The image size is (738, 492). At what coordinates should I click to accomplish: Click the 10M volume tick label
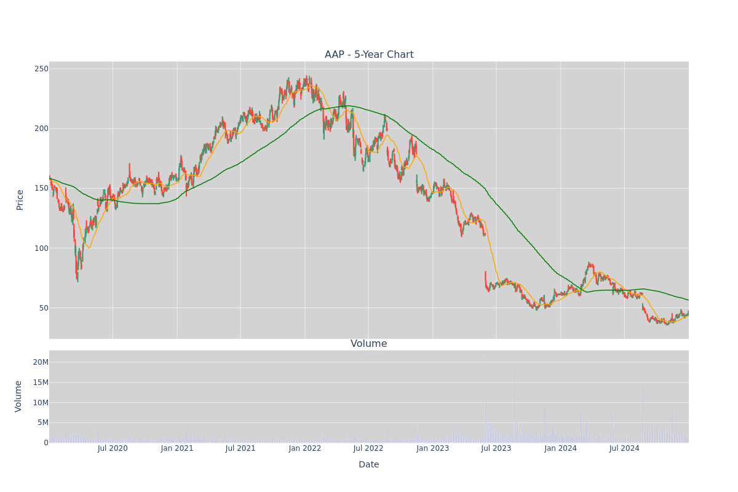tap(41, 403)
